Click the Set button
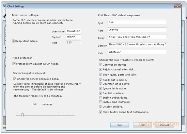The height and width of the screenshot is (134, 187). (120, 125)
